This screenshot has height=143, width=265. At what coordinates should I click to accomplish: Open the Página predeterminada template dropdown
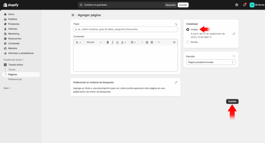pyautogui.click(x=211, y=62)
